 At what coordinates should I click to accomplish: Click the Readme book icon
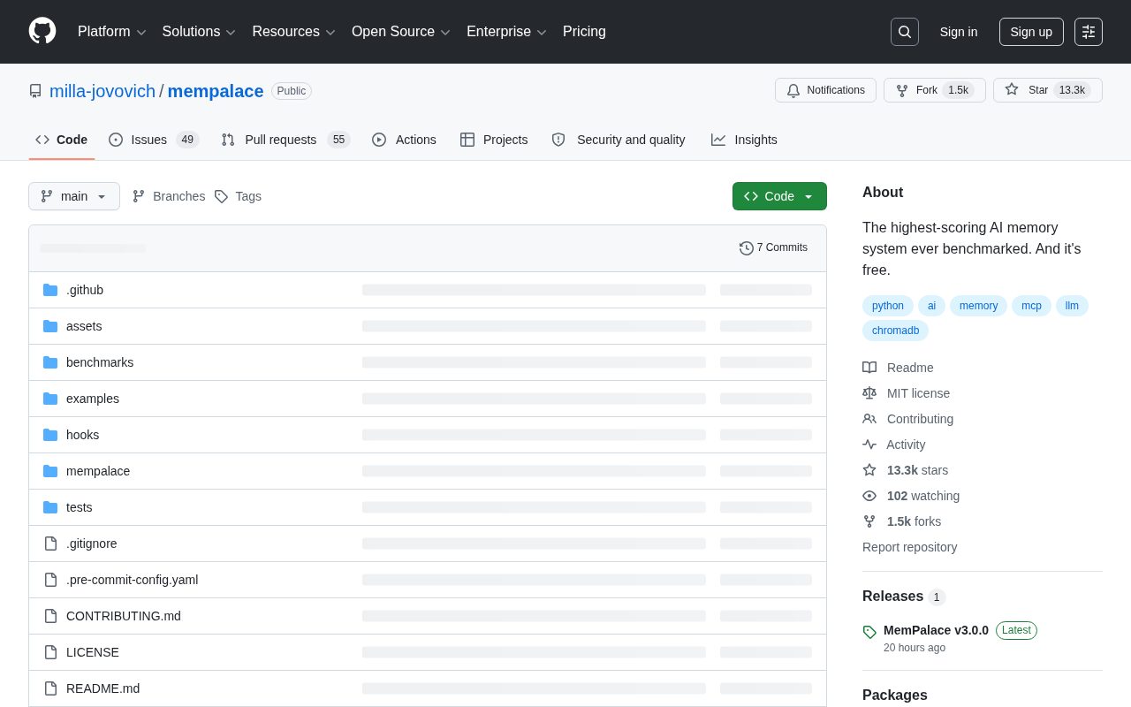869,368
